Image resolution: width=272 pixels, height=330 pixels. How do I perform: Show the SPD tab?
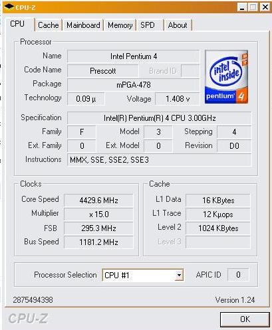tap(148, 25)
